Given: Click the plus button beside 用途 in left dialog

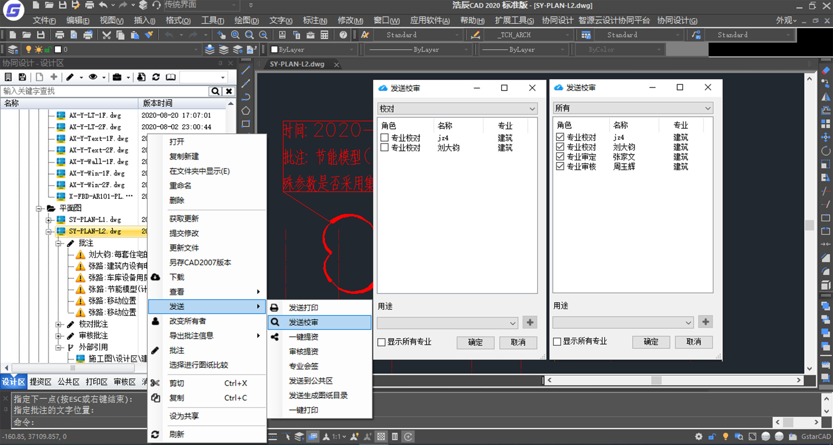Looking at the screenshot, I should tap(530, 322).
